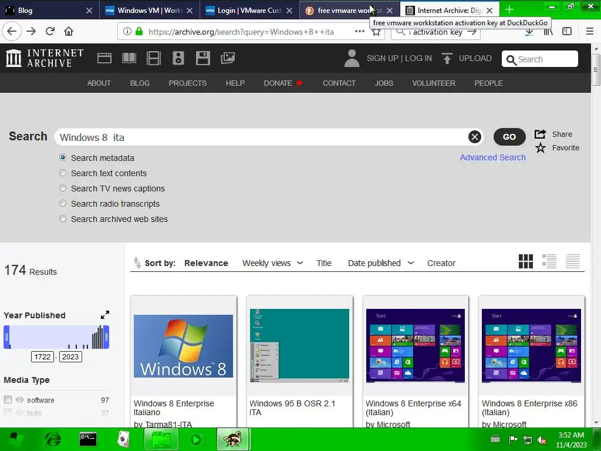Click the Favorite star icon
The image size is (601, 451).
[x=541, y=147]
